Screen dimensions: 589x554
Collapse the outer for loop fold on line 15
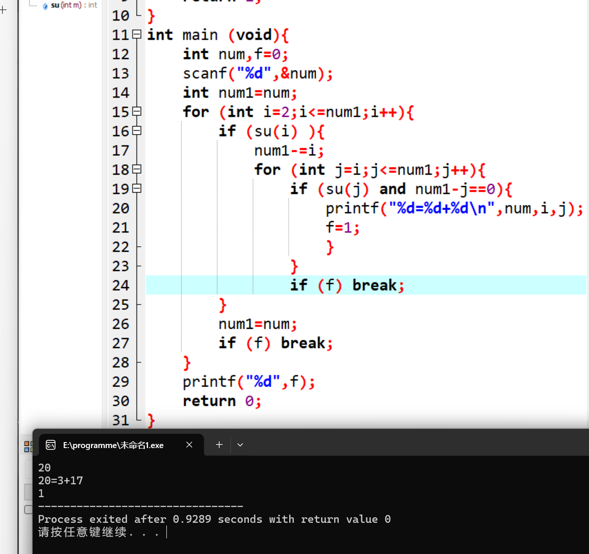coord(137,111)
